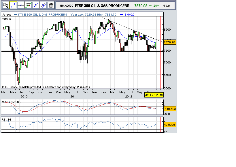Open the chart indicators button
236x167 pixels.
click(x=28, y=5)
